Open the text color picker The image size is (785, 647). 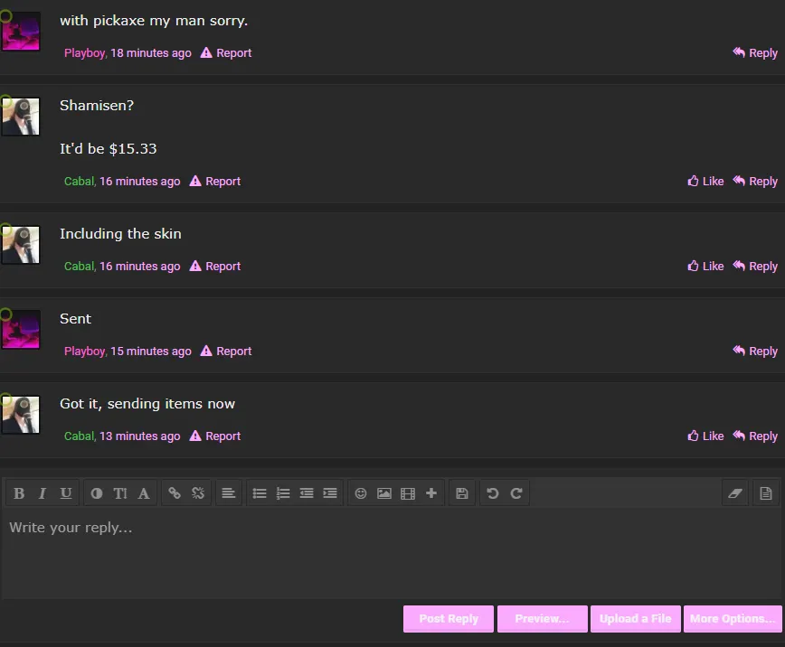(97, 493)
